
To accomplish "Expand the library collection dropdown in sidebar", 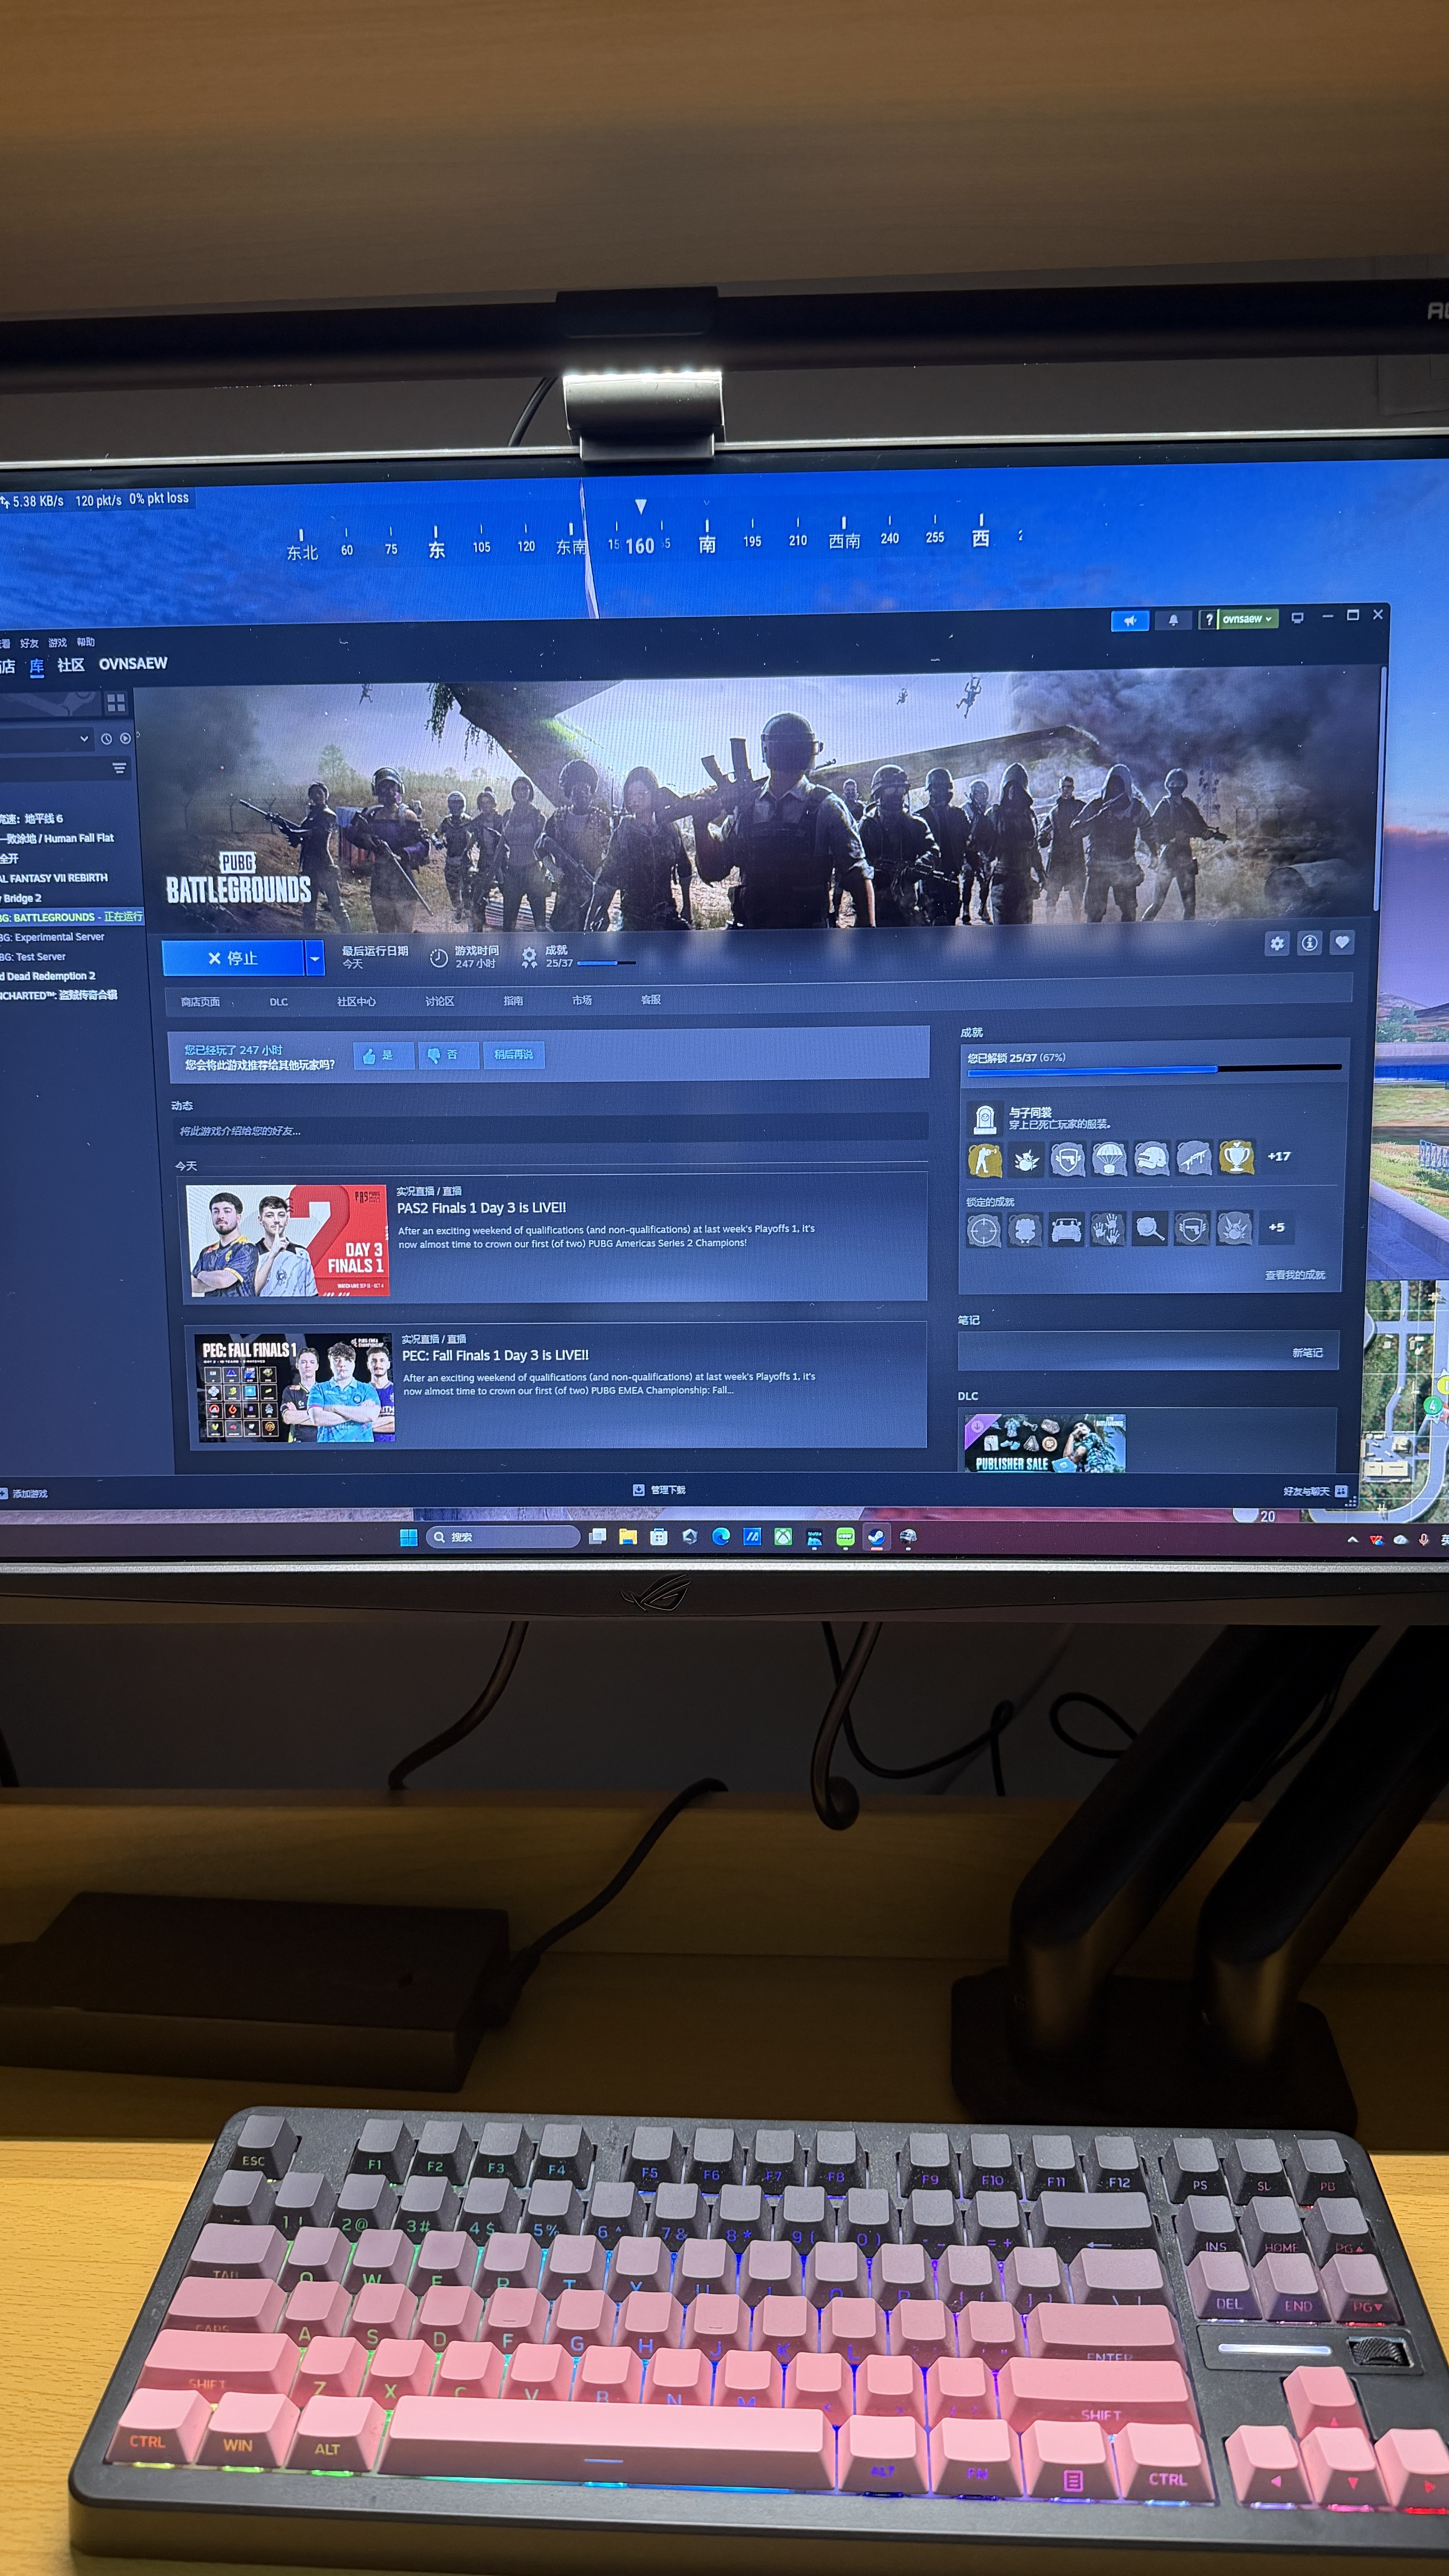I will 84,739.
